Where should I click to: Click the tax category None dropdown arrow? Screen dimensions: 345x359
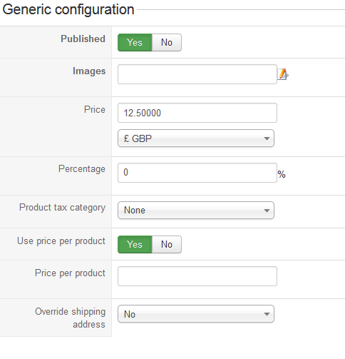click(x=267, y=211)
